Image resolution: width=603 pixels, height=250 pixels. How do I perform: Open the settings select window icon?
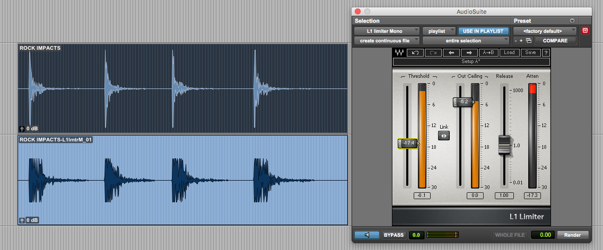pos(528,41)
